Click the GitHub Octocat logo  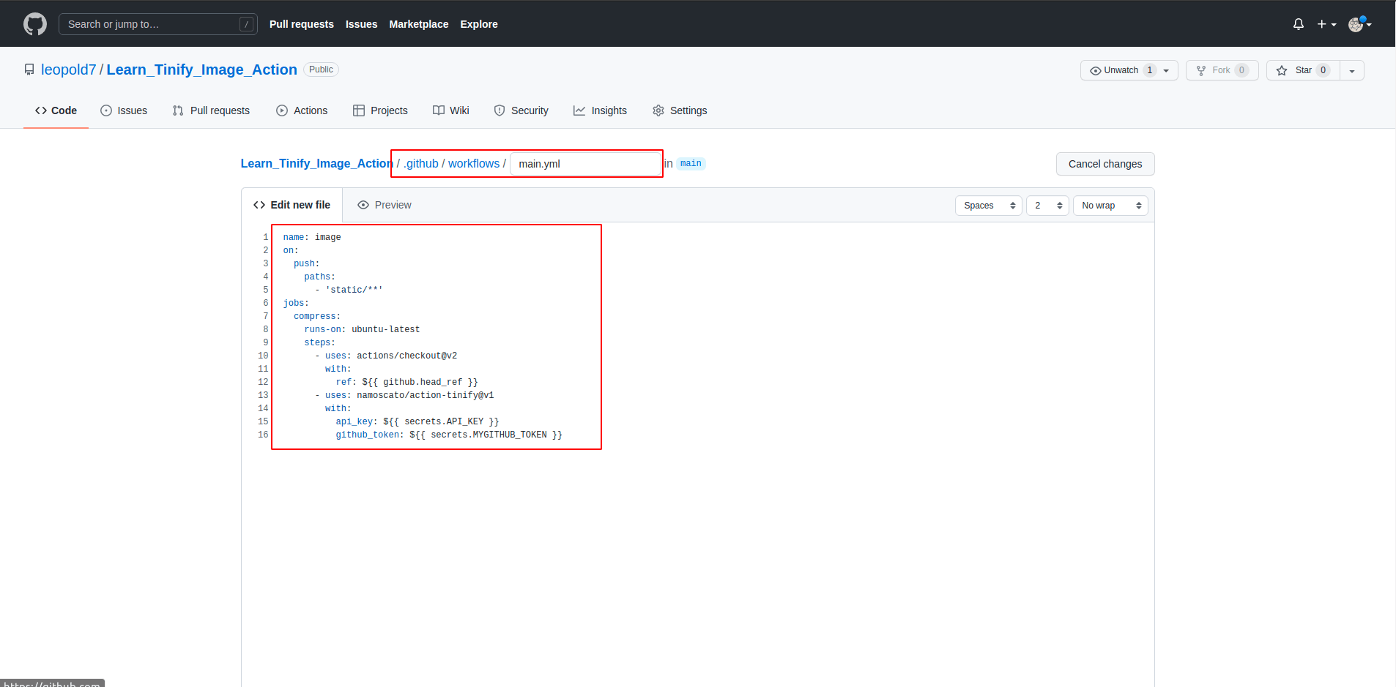tap(34, 24)
